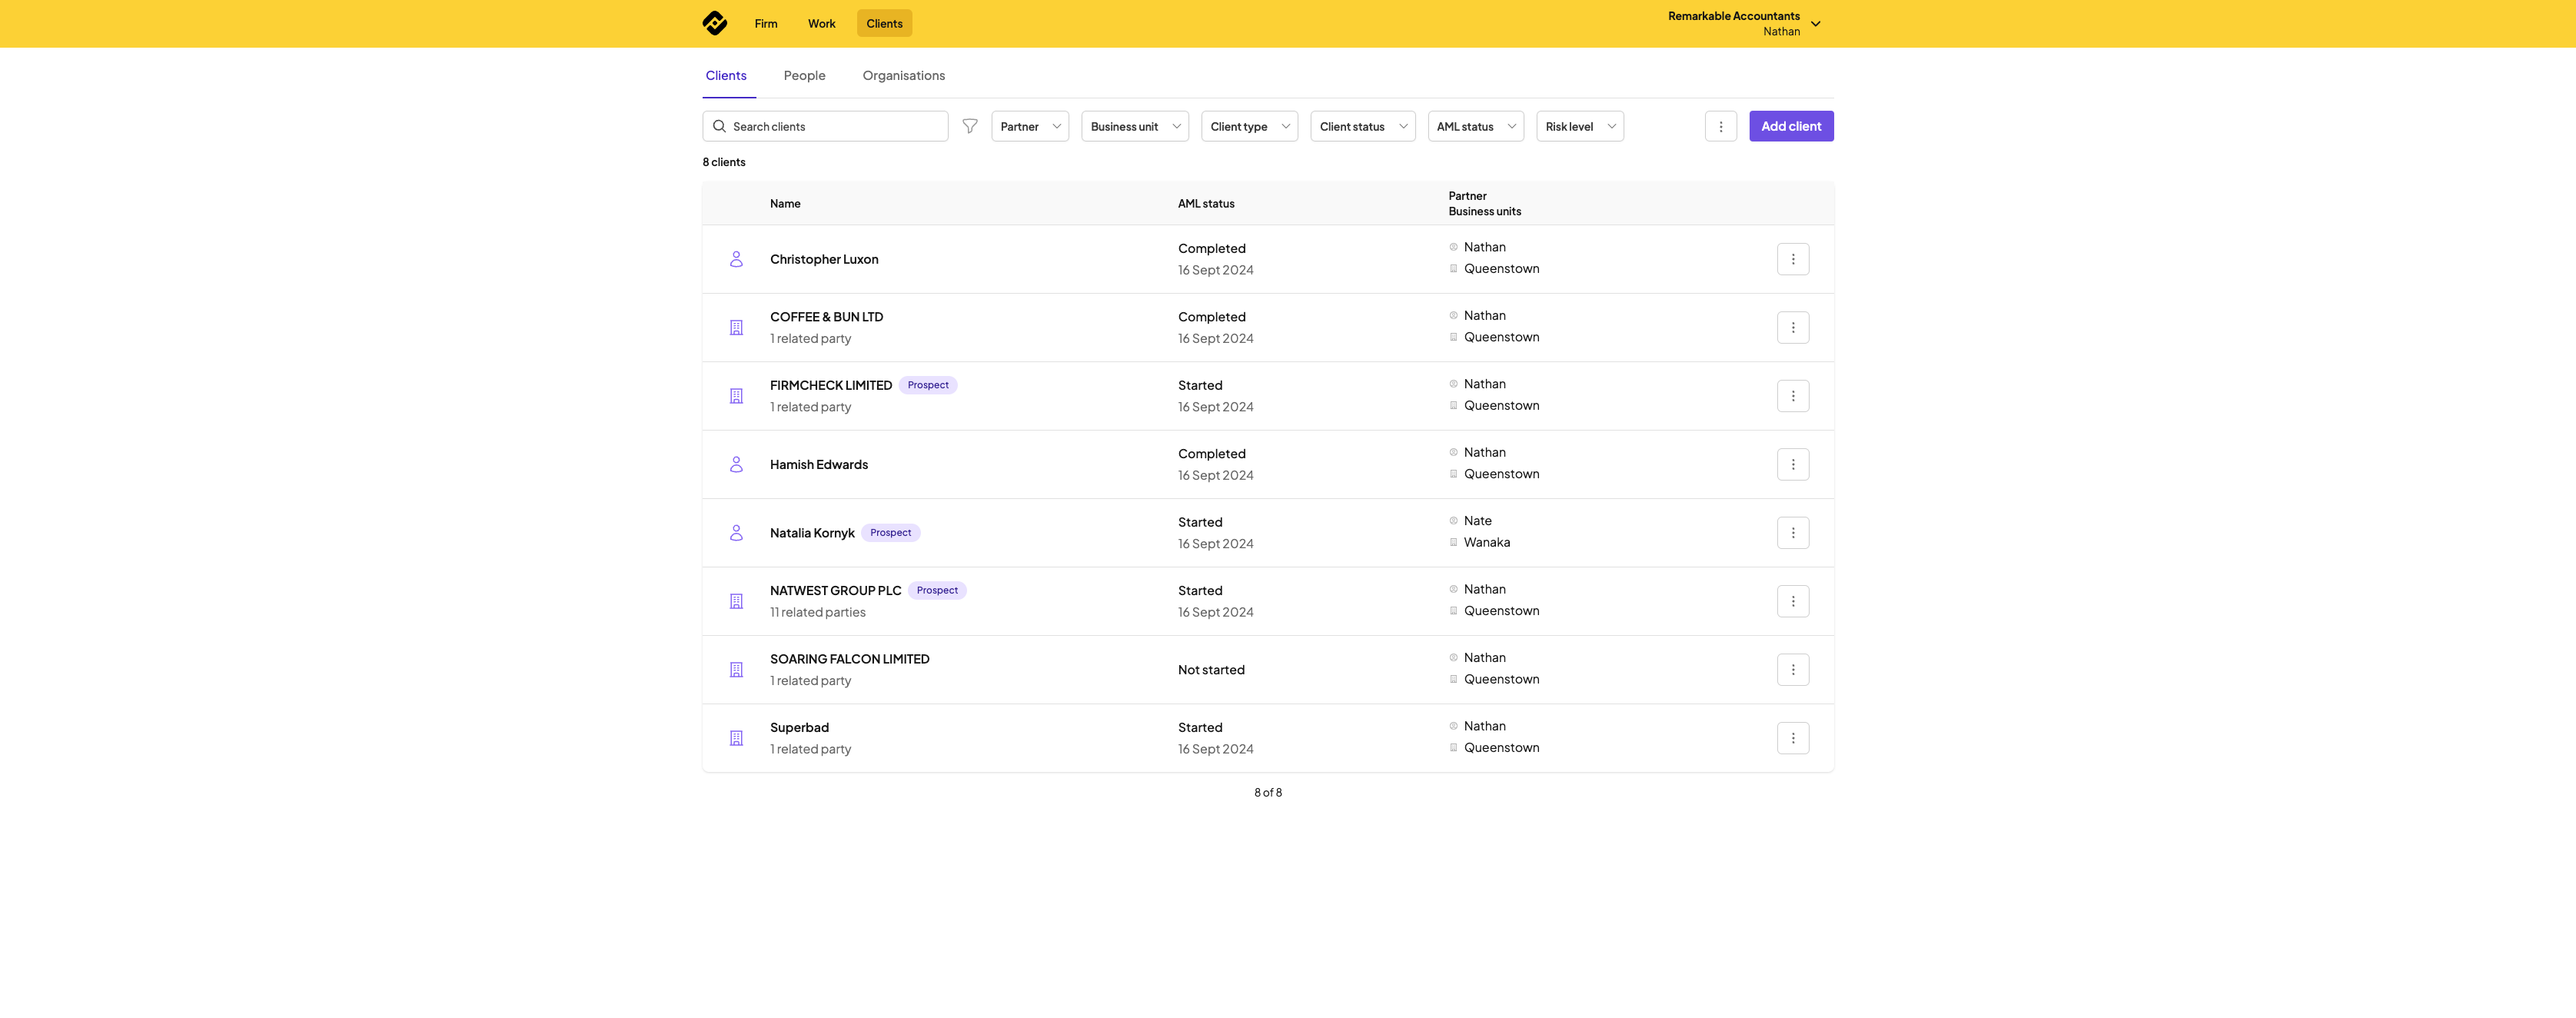This screenshot has width=2576, height=1018.
Task: Open the options menu beside Add client
Action: 1720,126
